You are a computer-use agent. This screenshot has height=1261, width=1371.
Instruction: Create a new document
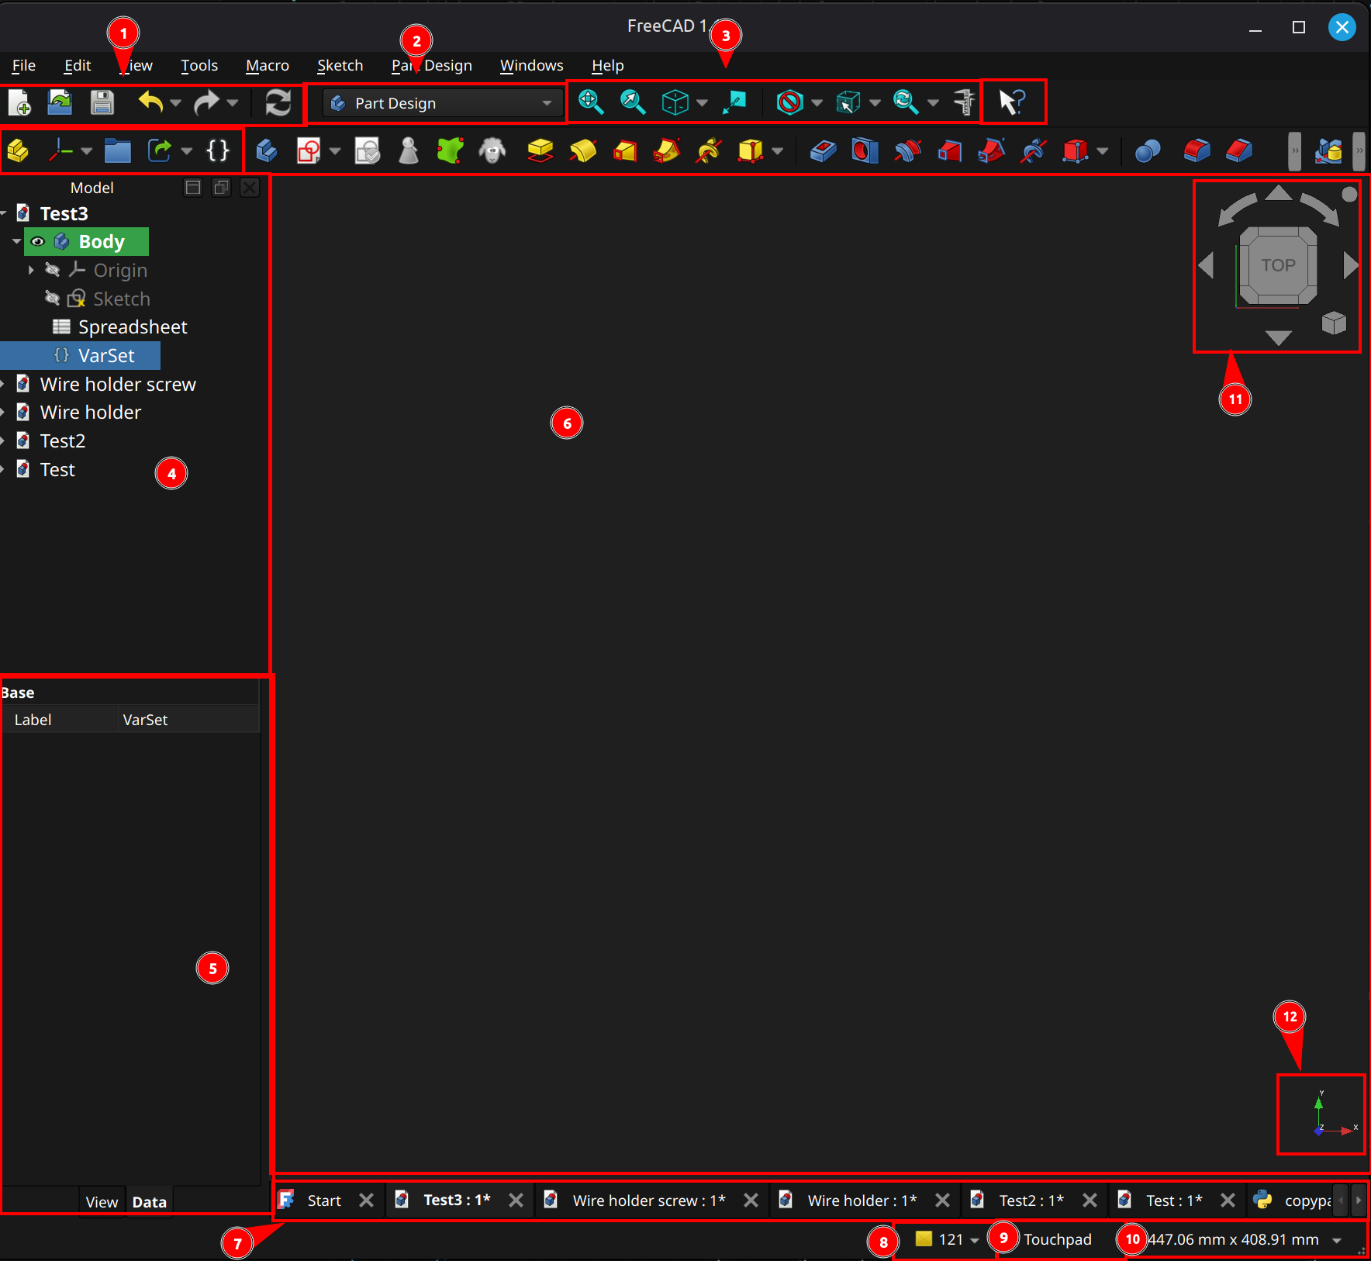pos(19,102)
